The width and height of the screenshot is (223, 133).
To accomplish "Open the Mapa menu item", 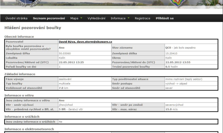I will click(74, 18).
